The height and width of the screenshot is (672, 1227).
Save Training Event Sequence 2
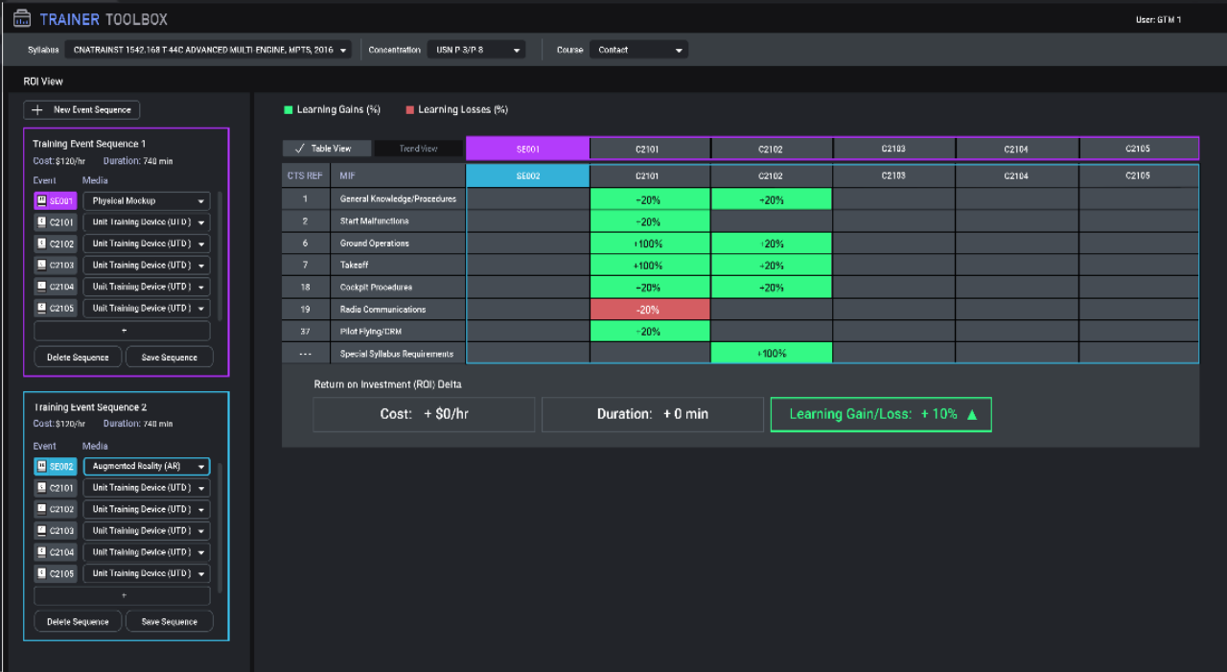point(169,622)
